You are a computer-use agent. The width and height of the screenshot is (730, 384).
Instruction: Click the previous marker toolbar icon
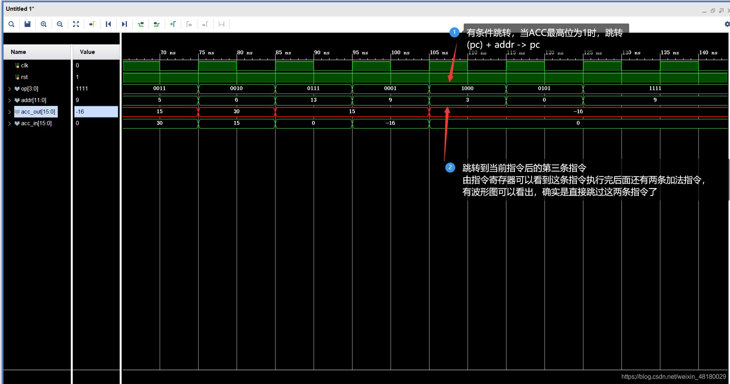click(x=189, y=24)
